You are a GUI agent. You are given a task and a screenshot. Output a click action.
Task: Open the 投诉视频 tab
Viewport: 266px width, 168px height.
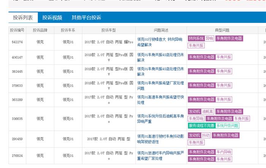pyautogui.click(x=52, y=17)
